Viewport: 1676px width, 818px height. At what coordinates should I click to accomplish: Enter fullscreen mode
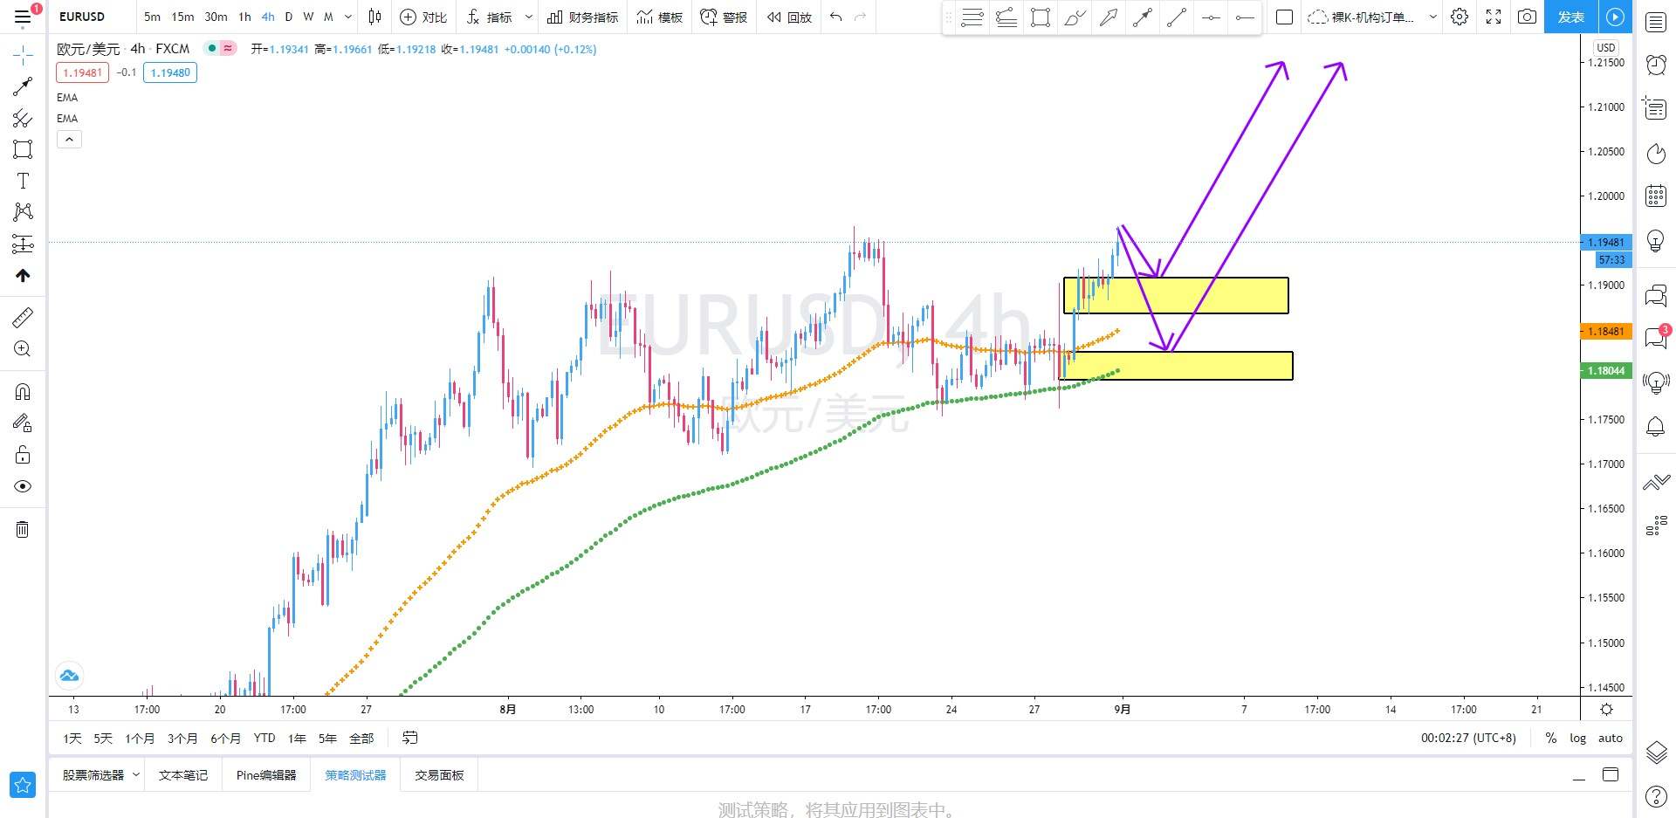click(x=1494, y=17)
